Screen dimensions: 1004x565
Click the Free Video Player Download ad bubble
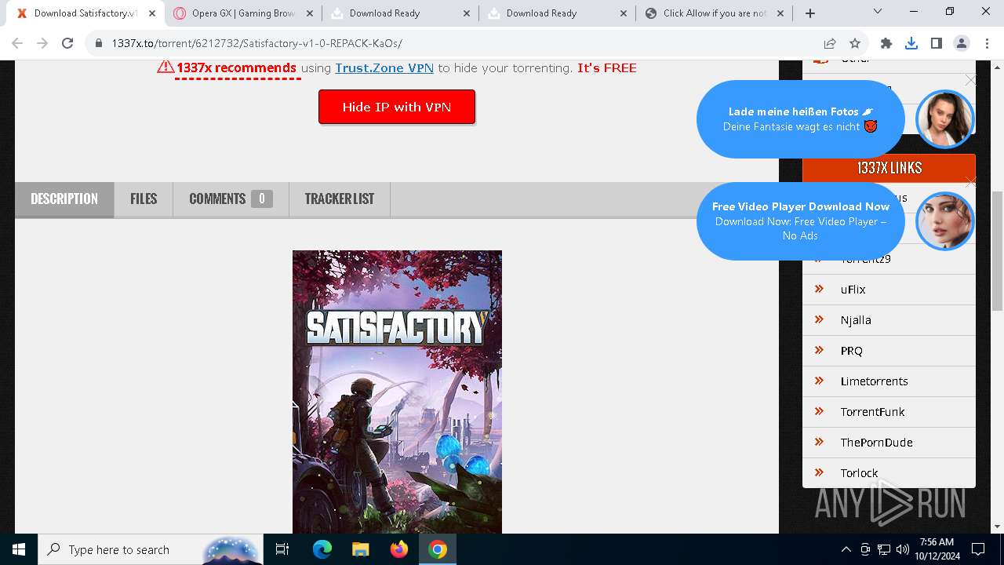tap(800, 221)
